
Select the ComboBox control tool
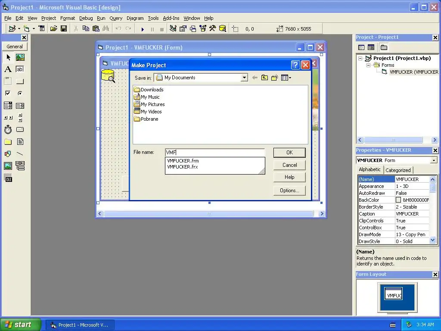coord(8,106)
